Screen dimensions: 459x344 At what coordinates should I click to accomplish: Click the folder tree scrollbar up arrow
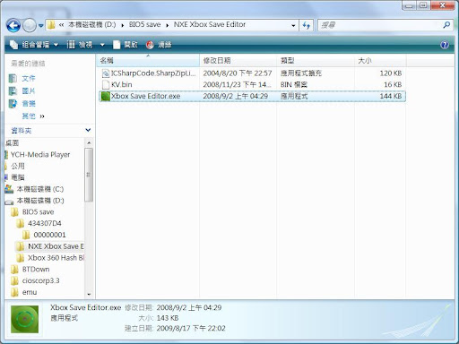pos(89,143)
